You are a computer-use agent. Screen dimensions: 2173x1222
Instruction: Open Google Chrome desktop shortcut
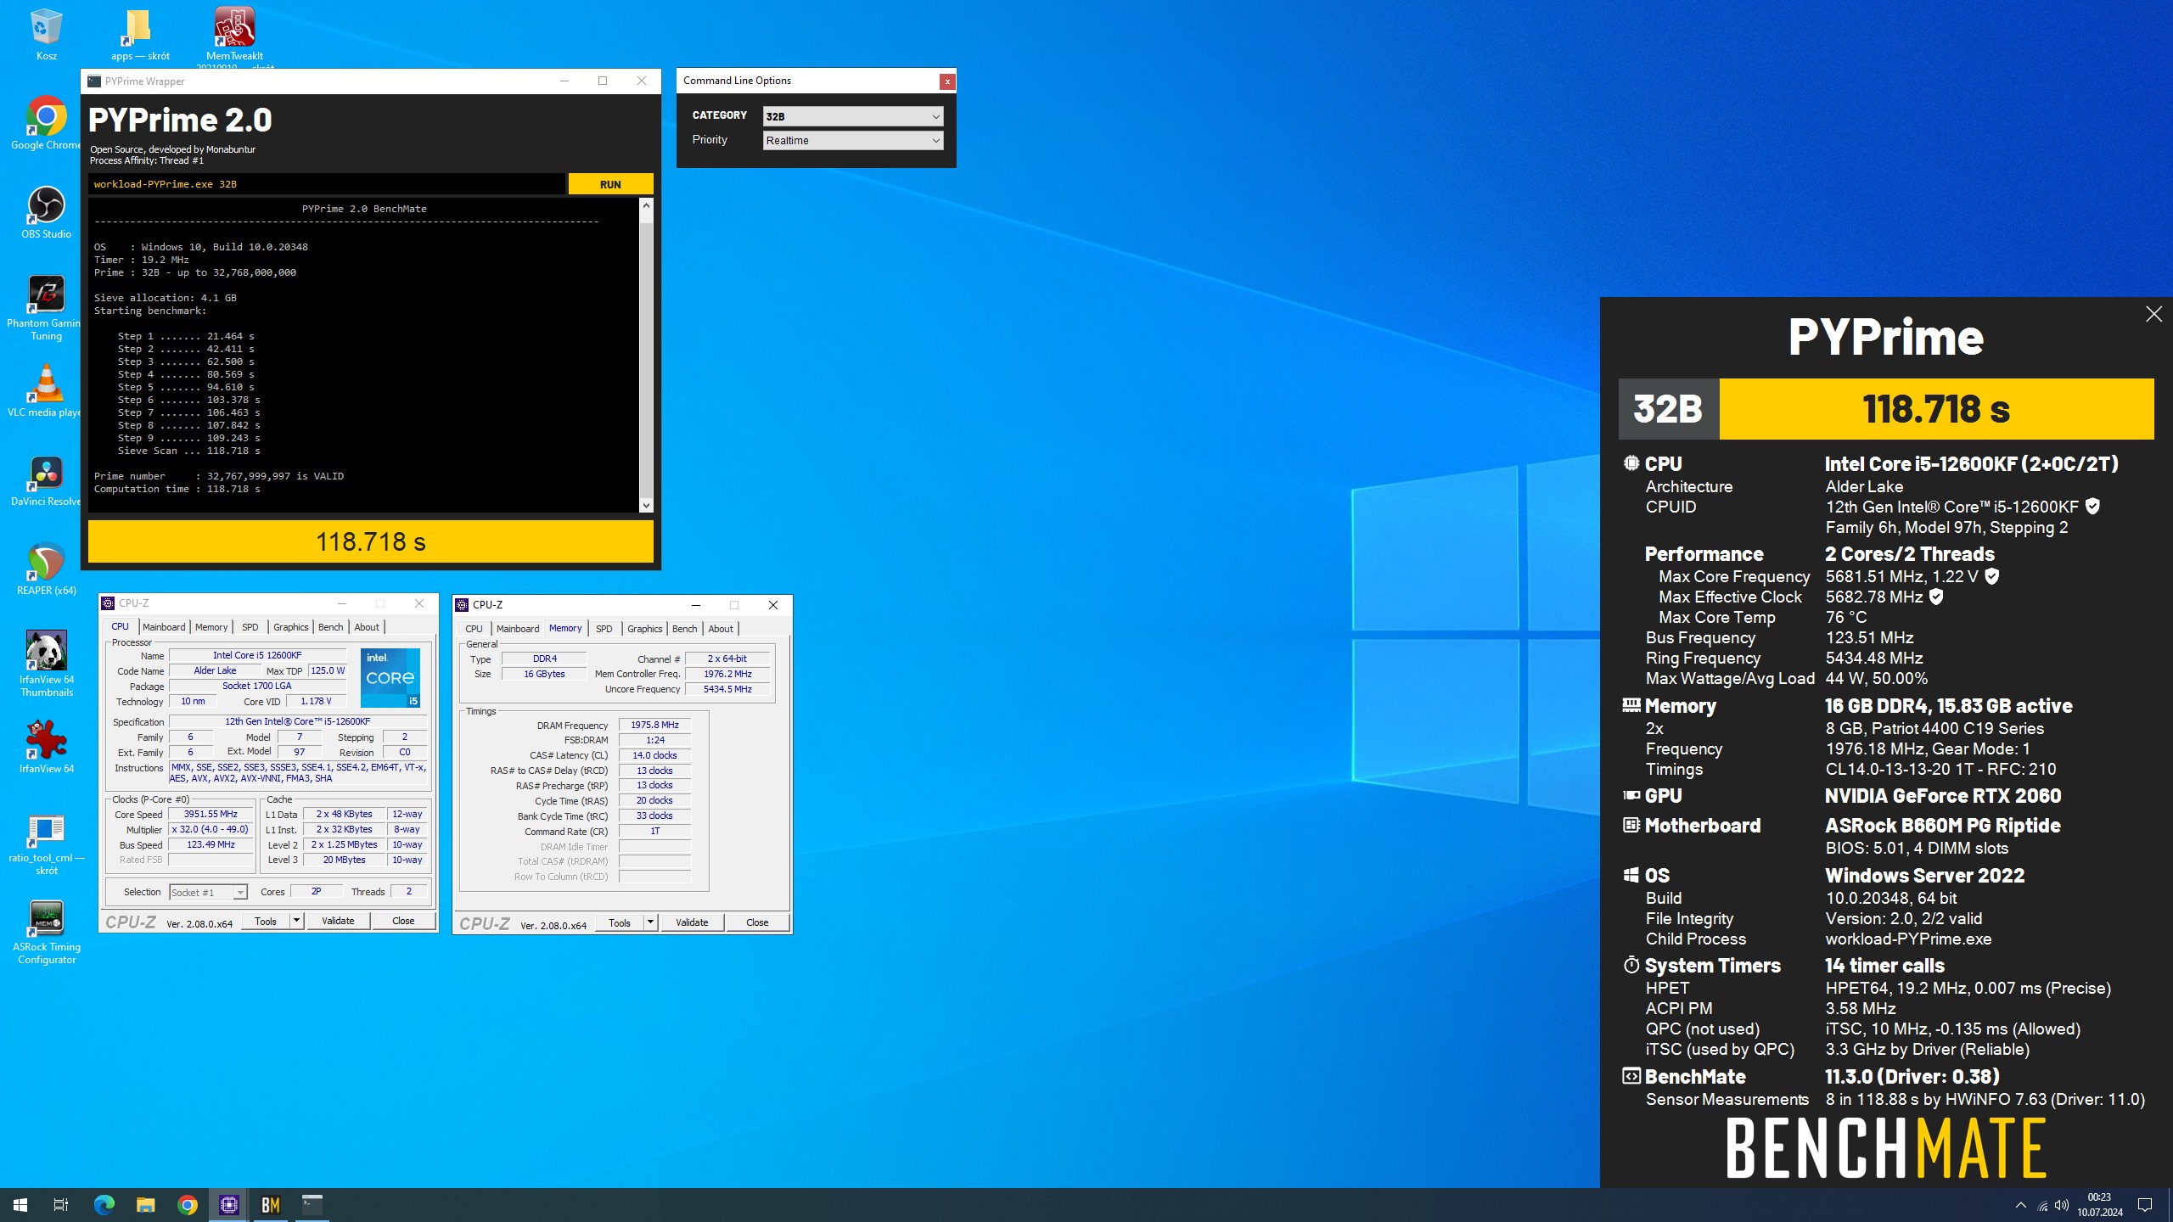pyautogui.click(x=46, y=123)
